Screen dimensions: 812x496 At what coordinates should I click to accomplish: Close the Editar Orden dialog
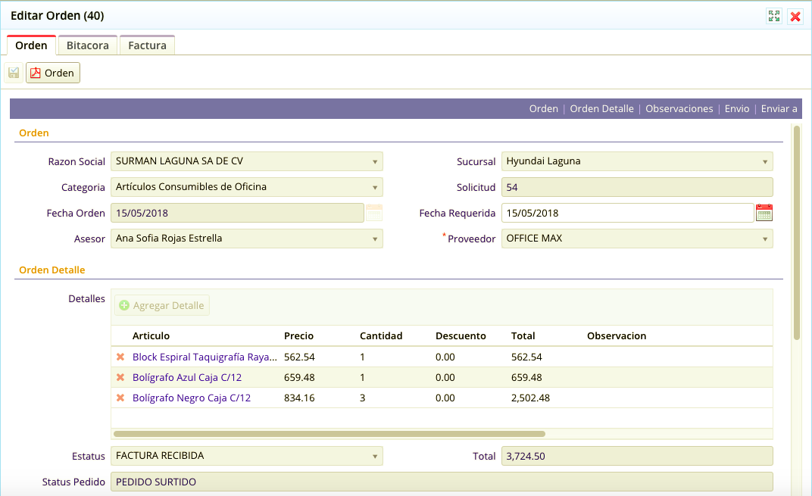point(795,16)
